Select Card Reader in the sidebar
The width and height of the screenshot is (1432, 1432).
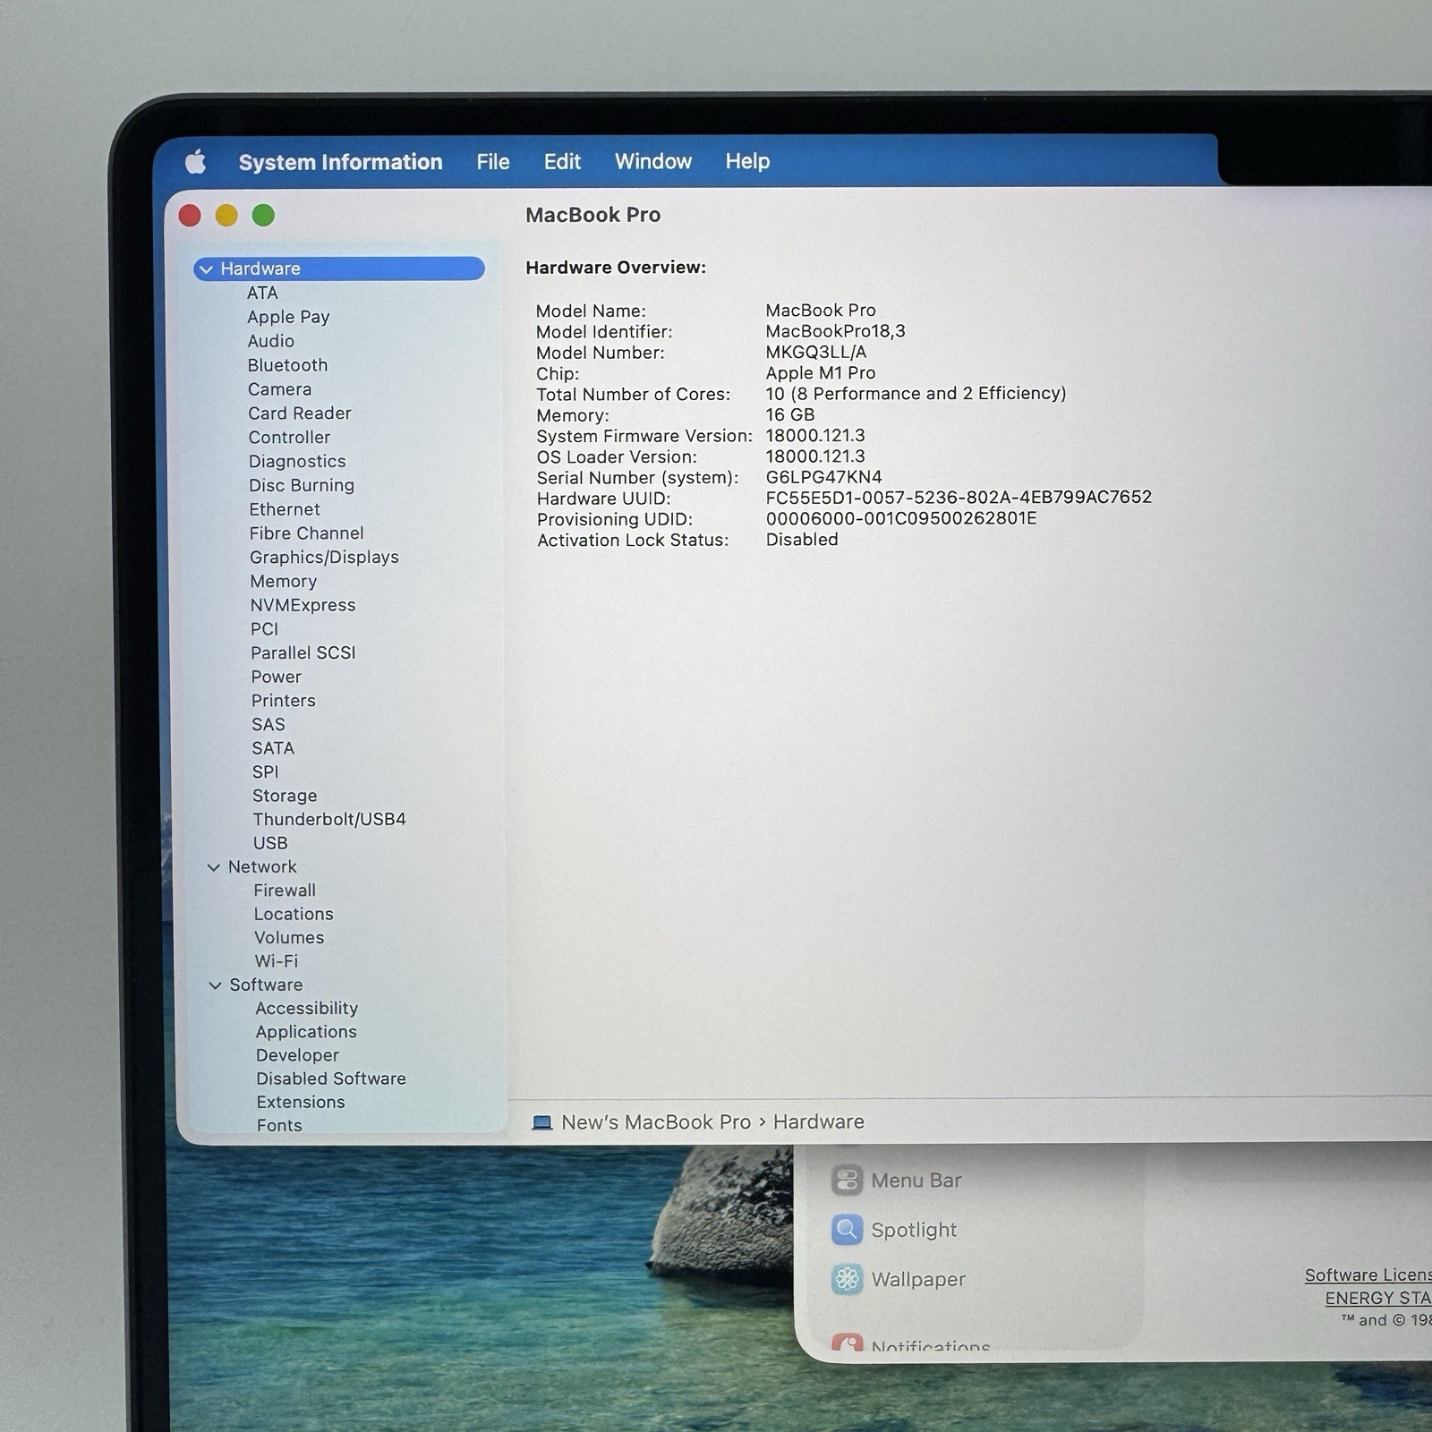click(300, 413)
